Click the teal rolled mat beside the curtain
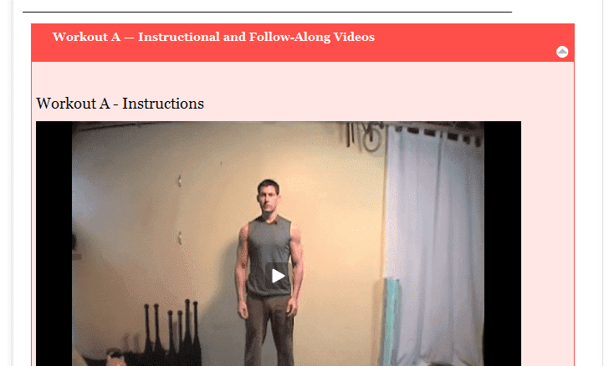The height and width of the screenshot is (366, 609). [391, 318]
